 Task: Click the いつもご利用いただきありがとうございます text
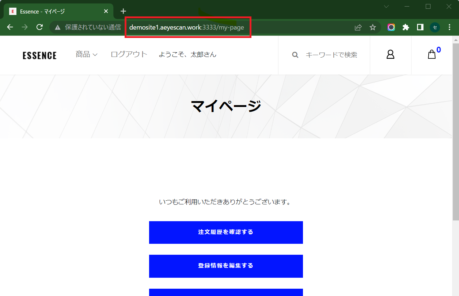225,202
